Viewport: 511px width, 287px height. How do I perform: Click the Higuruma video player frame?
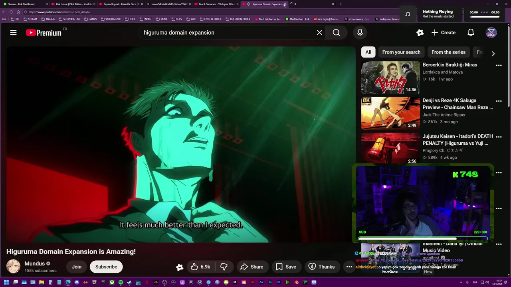pyautogui.click(x=180, y=144)
